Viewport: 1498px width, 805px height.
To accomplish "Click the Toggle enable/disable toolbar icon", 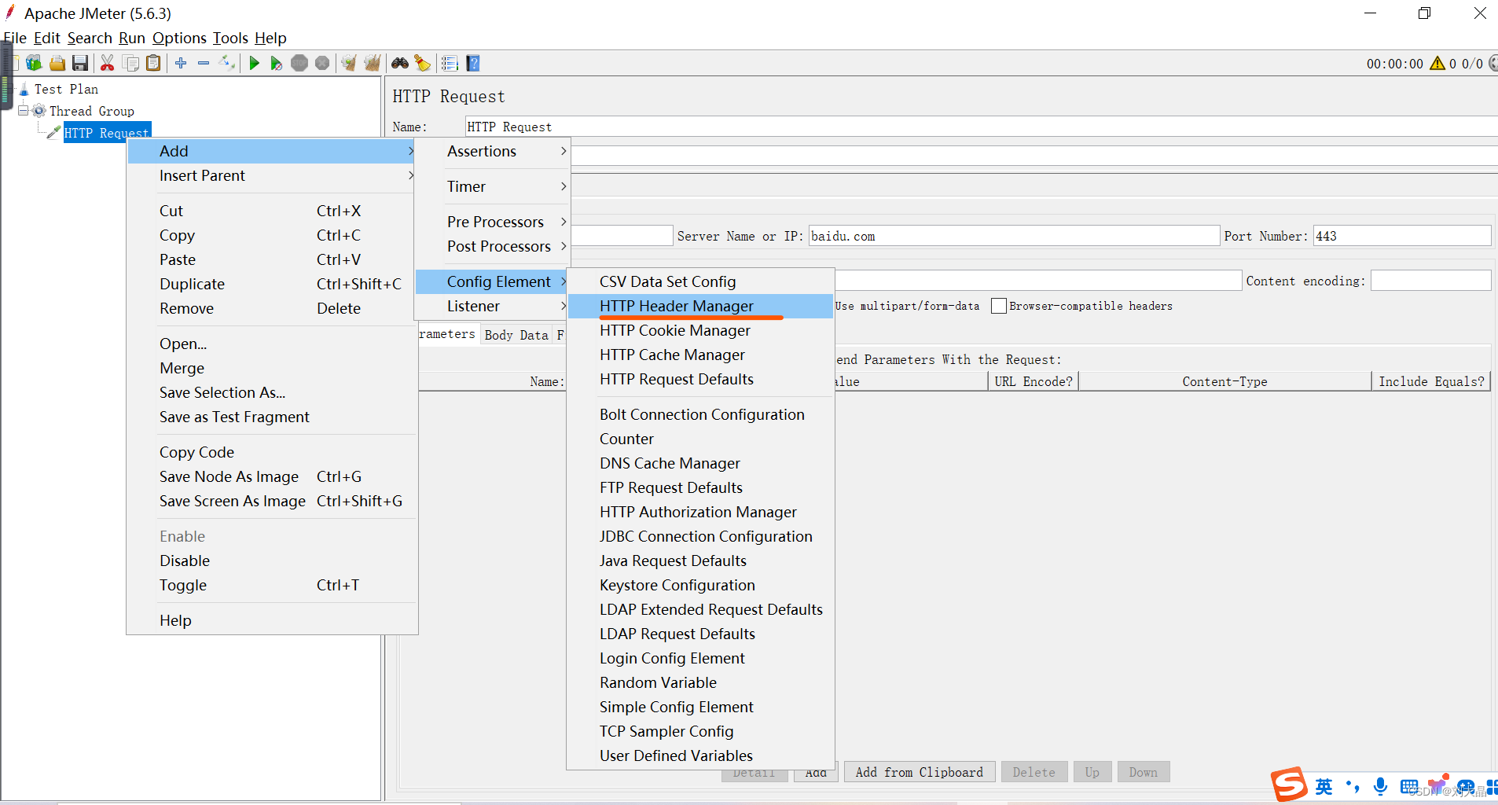I will coord(227,63).
